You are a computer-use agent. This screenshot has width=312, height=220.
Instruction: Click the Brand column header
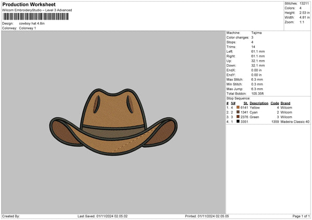pyautogui.click(x=286, y=103)
